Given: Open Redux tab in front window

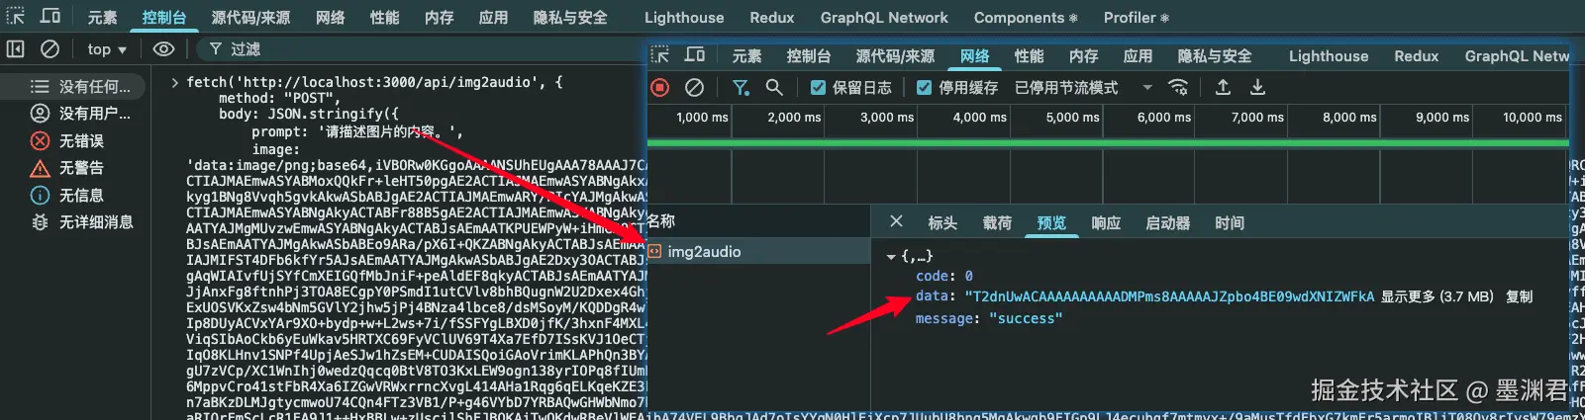Looking at the screenshot, I should pyautogui.click(x=1417, y=56).
